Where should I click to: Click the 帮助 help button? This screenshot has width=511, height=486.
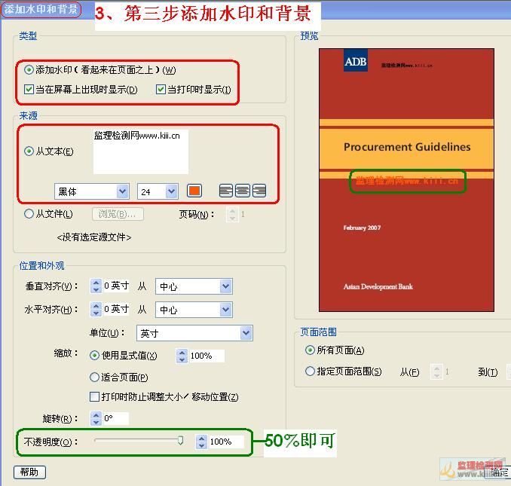[x=29, y=472]
